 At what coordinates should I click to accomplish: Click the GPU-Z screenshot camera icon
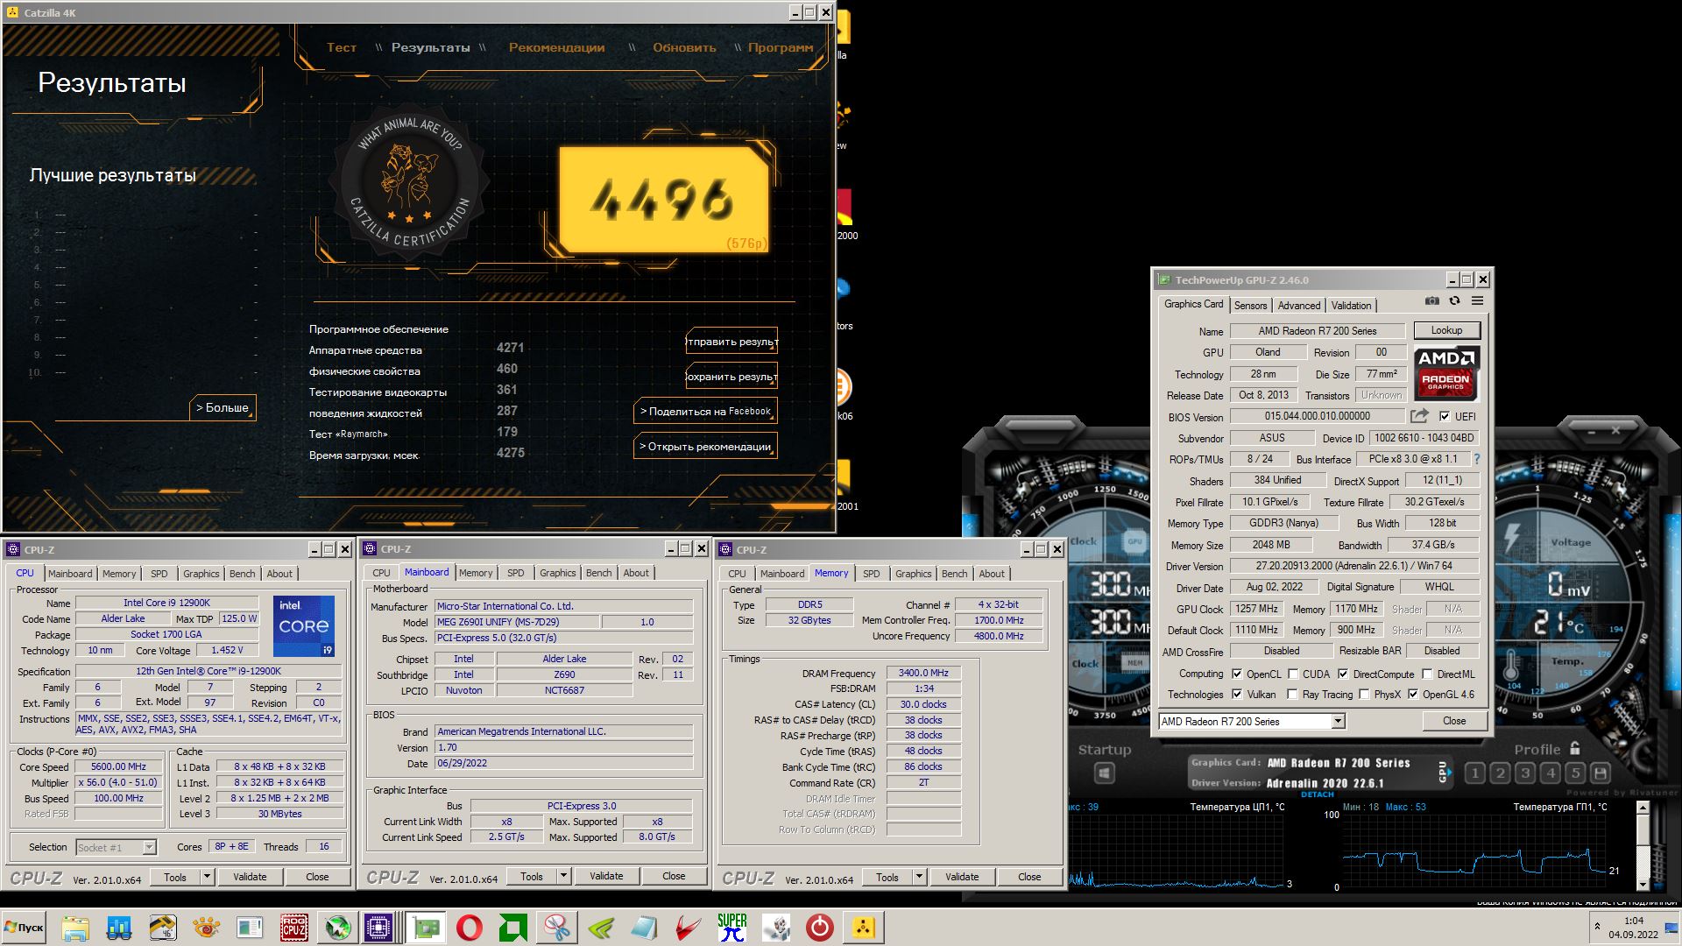coord(1431,300)
